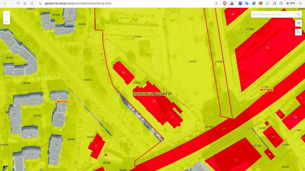Toggle the browser sidebar panel
Viewport: 305px width, 171px height.
tap(274, 3)
